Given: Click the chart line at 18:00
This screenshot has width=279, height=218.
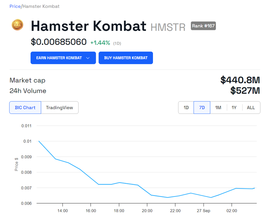Looking at the screenshot, I should click(x=119, y=183).
